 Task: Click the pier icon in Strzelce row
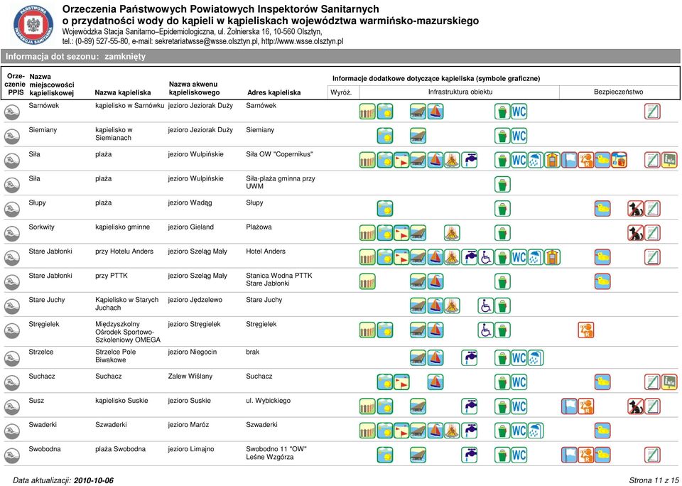click(418, 358)
